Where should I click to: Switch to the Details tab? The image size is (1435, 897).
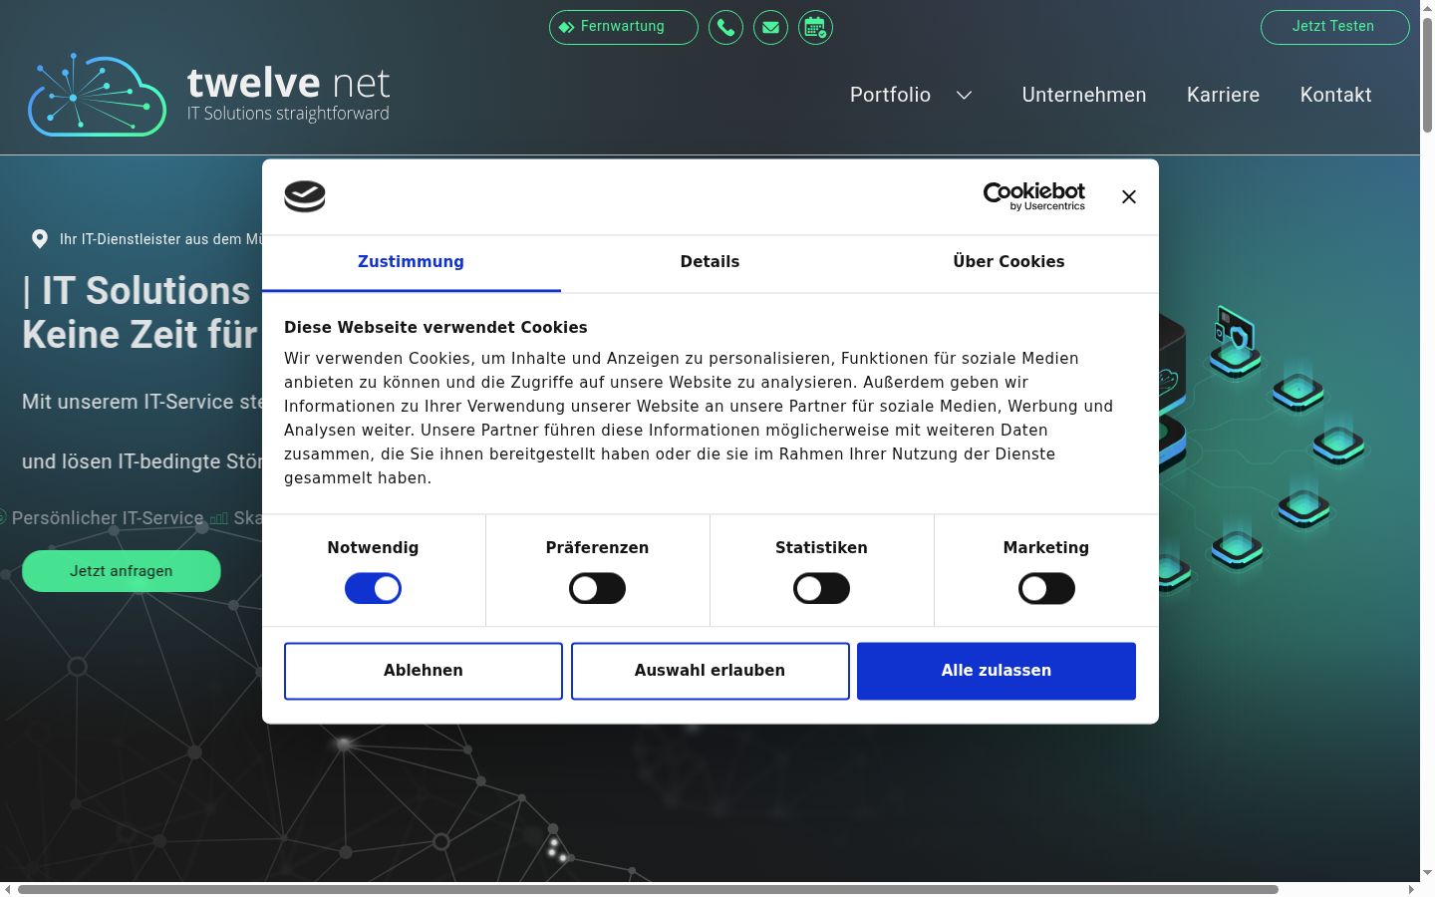pos(710,262)
